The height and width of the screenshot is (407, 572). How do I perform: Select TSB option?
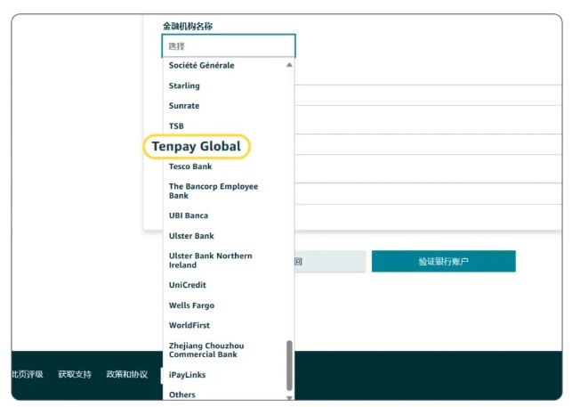[176, 126]
